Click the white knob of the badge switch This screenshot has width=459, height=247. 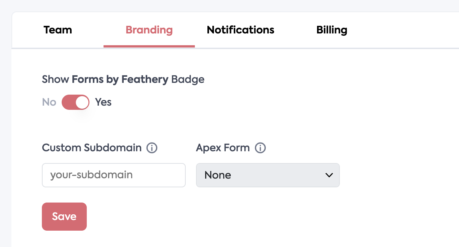(x=82, y=102)
